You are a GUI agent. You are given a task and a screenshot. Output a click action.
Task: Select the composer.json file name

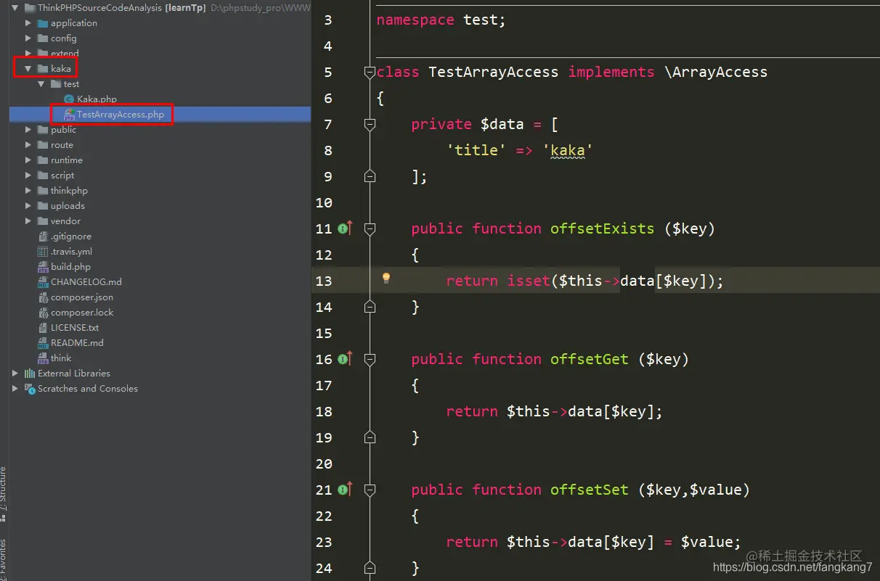82,297
